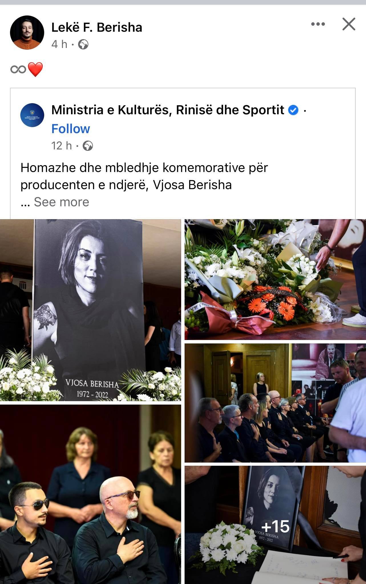366x584 pixels.
Task: Tap the 12 h shared post timestamp
Action: click(61, 146)
